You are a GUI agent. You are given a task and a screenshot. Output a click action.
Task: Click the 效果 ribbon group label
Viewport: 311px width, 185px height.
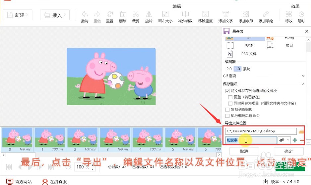pyautogui.click(x=295, y=6)
